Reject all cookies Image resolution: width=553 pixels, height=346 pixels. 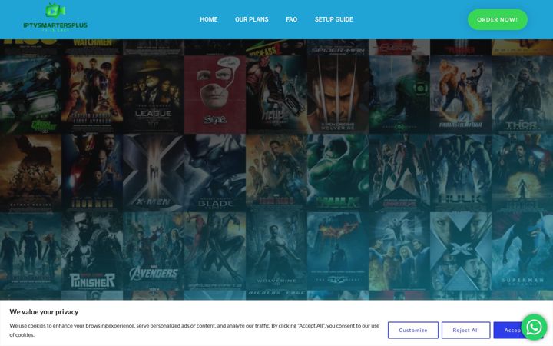(465, 330)
